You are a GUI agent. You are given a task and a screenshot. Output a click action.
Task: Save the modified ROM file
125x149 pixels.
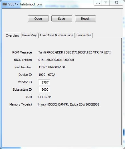coord(62,19)
